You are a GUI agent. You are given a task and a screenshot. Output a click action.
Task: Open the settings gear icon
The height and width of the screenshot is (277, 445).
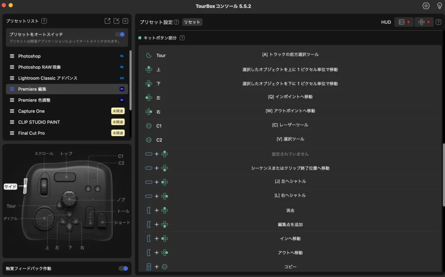[426, 6]
